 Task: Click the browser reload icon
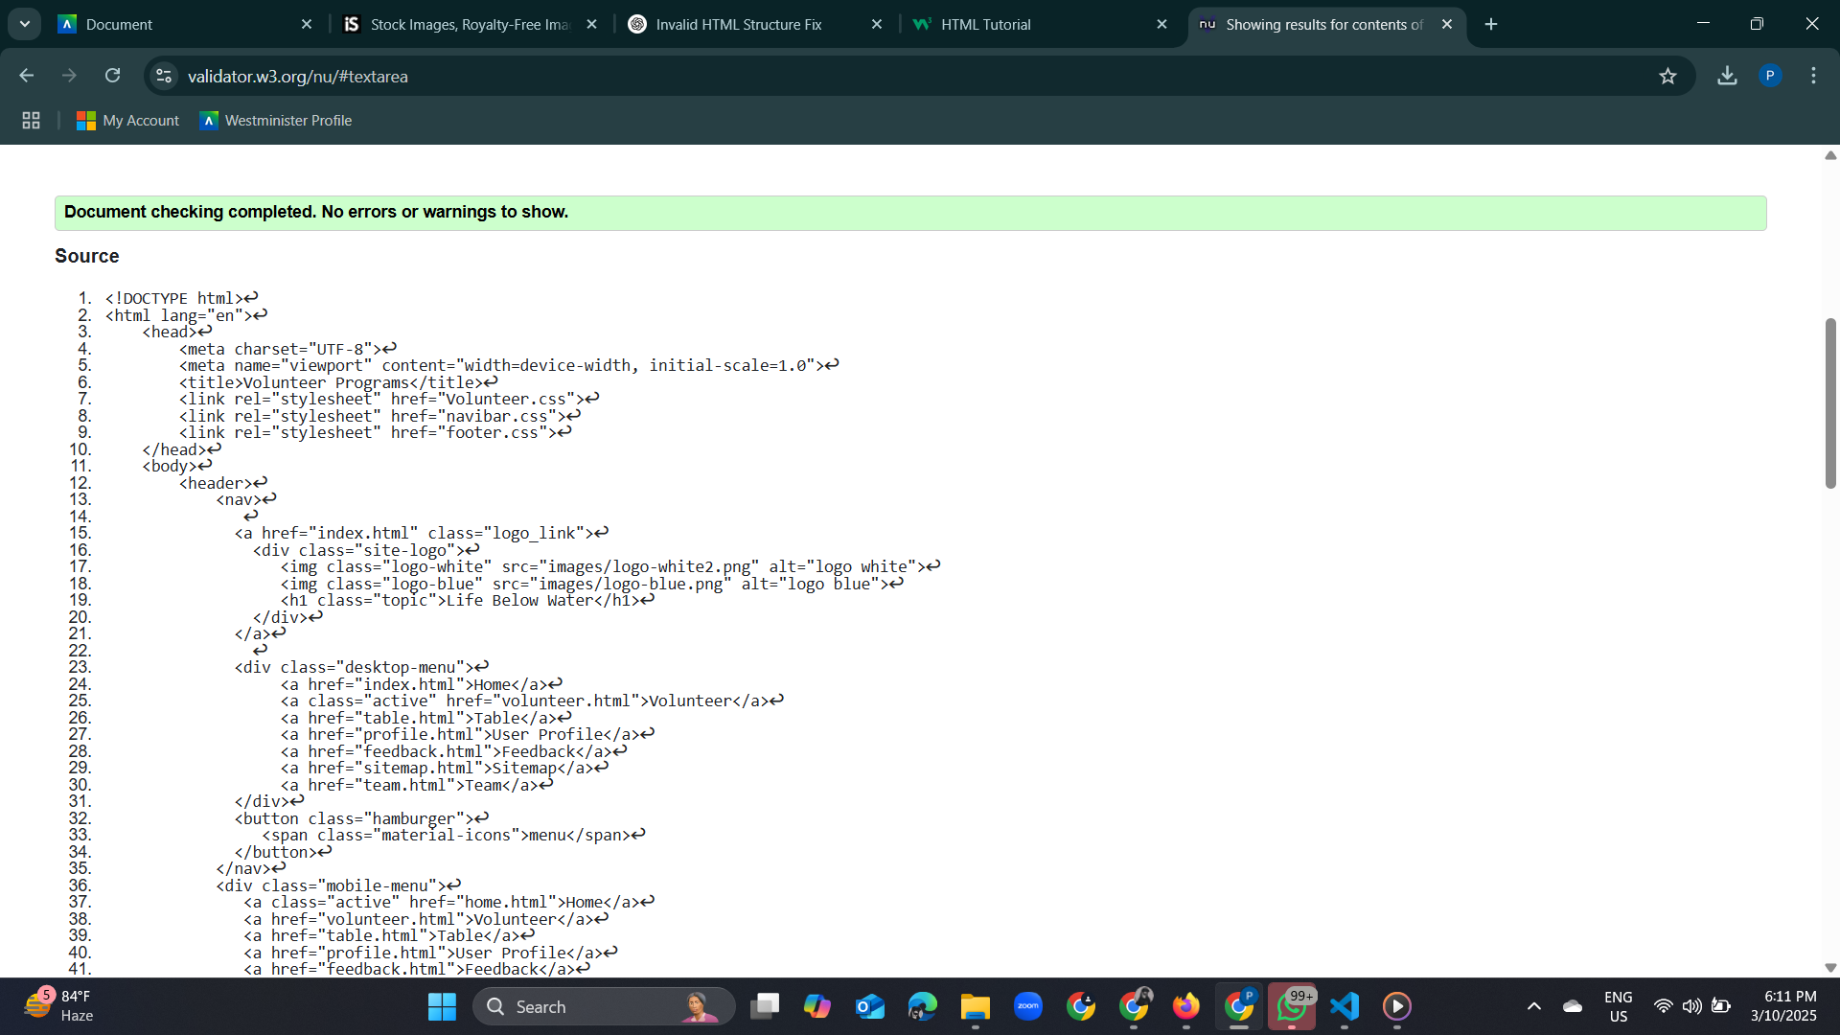tap(113, 76)
